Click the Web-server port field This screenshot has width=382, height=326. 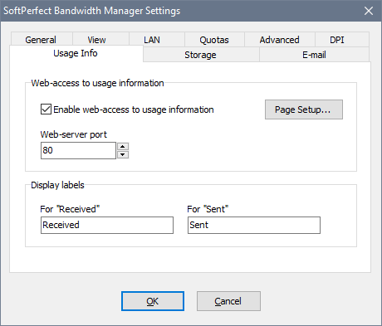pyautogui.click(x=78, y=150)
